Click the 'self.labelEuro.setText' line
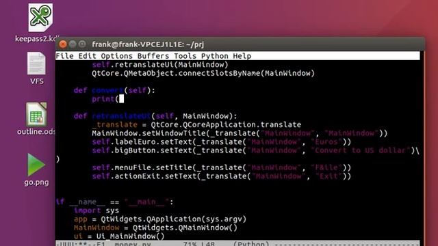Viewport: 438px width, 246px height. click(221, 142)
